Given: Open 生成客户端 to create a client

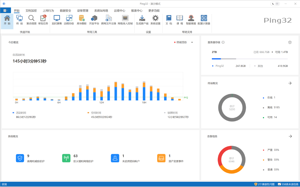Looking at the screenshot, I should pos(142,19).
